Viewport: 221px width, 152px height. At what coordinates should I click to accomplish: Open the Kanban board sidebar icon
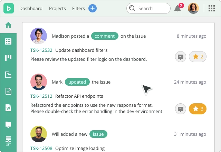(8, 58)
